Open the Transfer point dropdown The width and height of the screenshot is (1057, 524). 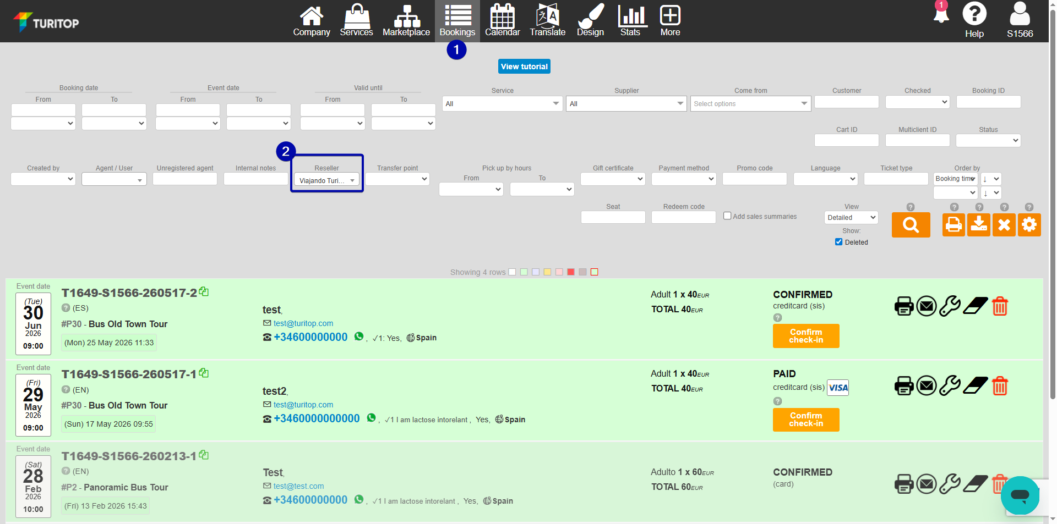[x=397, y=179]
